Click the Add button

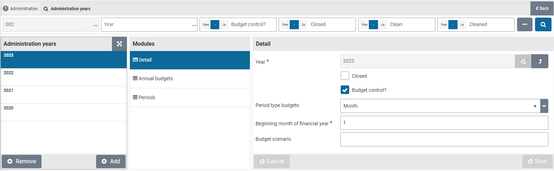point(111,161)
